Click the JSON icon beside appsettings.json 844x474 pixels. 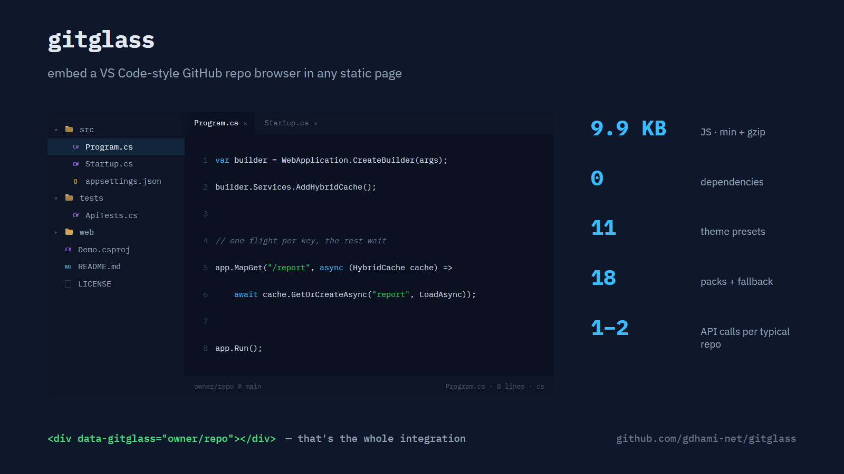click(x=75, y=181)
